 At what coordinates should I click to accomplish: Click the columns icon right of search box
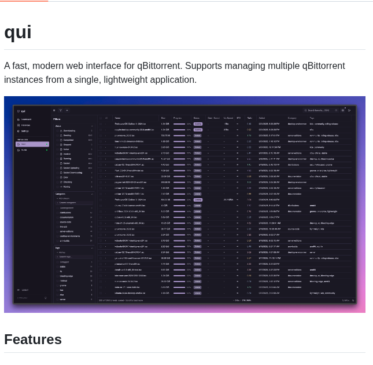click(342, 110)
